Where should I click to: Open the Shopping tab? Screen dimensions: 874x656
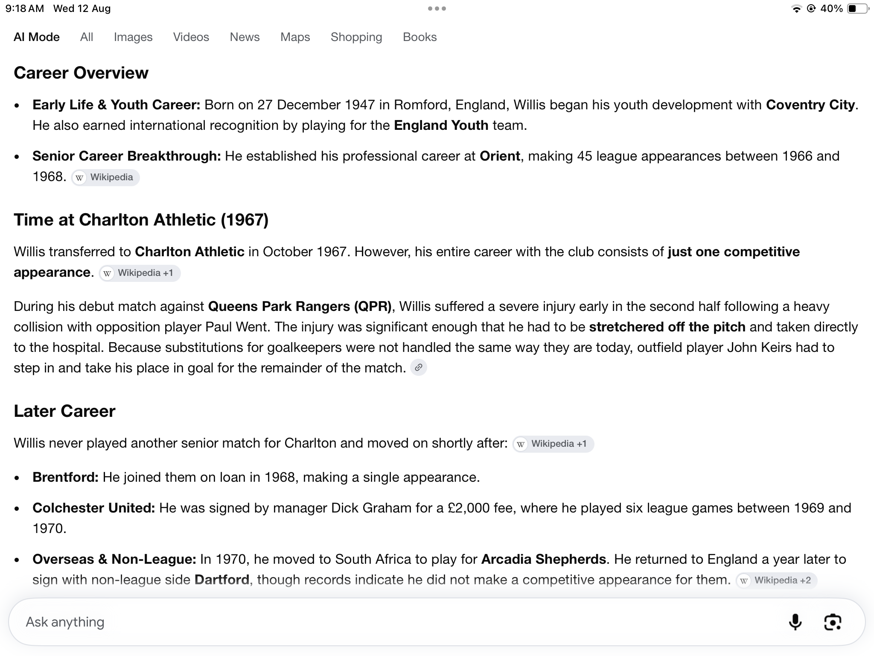[356, 37]
